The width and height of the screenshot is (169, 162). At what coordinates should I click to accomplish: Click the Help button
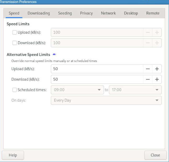coord(13,155)
